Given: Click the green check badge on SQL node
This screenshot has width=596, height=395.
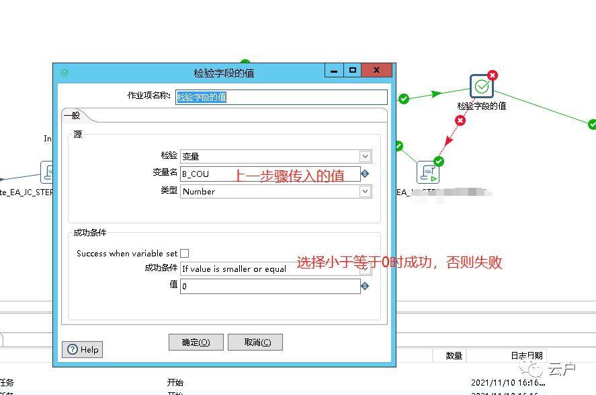Looking at the screenshot, I should 439,161.
